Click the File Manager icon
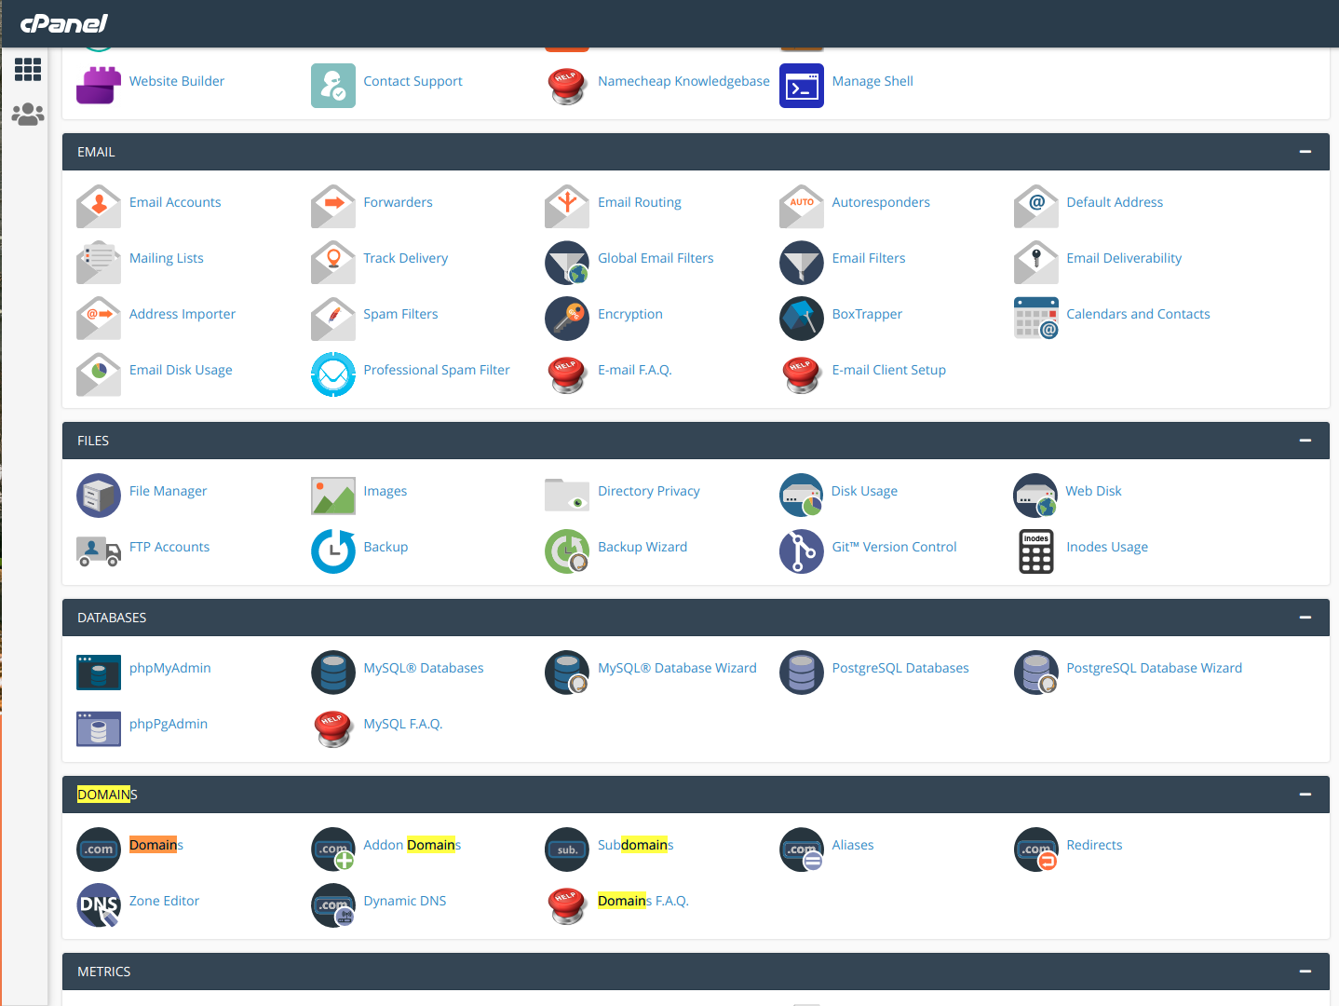Image resolution: width=1339 pixels, height=1006 pixels. (98, 496)
